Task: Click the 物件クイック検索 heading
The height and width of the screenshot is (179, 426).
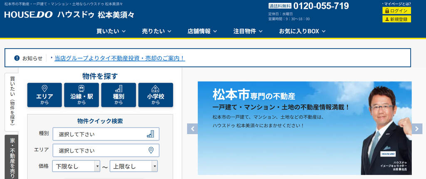Action: [x=100, y=121]
